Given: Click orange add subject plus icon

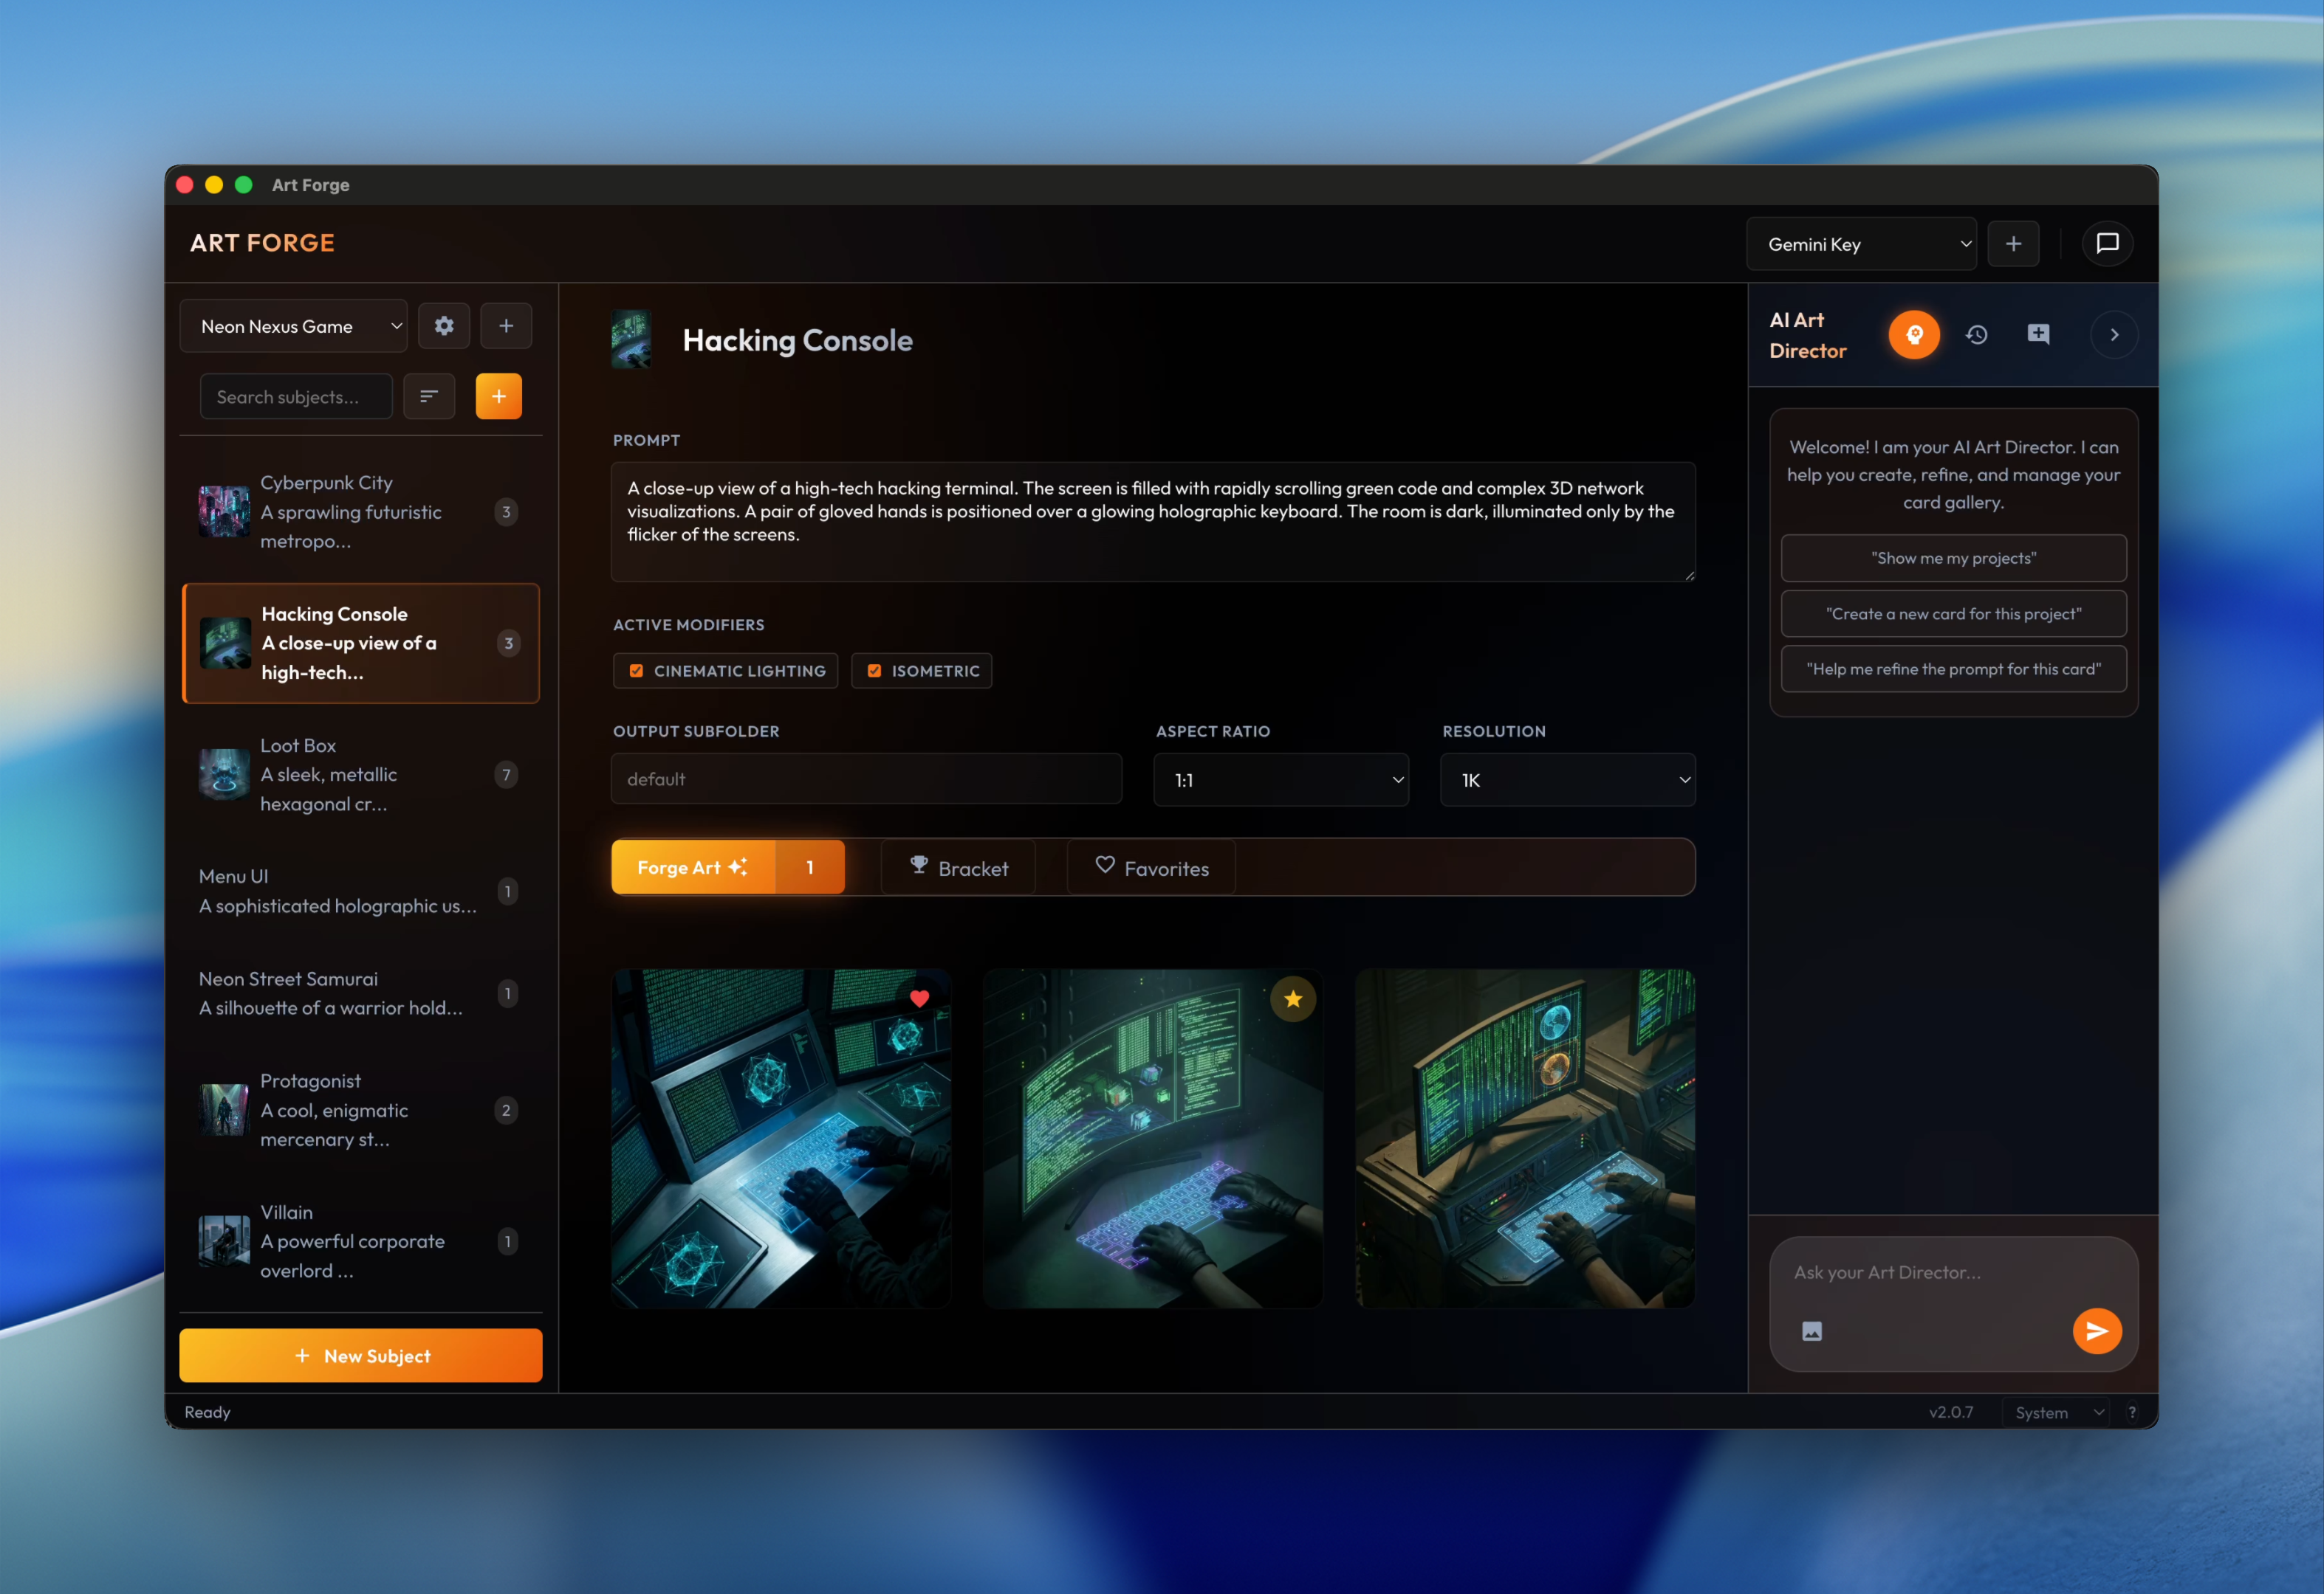Looking at the screenshot, I should click(x=498, y=397).
